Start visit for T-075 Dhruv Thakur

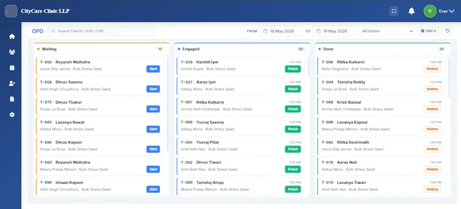tap(153, 109)
